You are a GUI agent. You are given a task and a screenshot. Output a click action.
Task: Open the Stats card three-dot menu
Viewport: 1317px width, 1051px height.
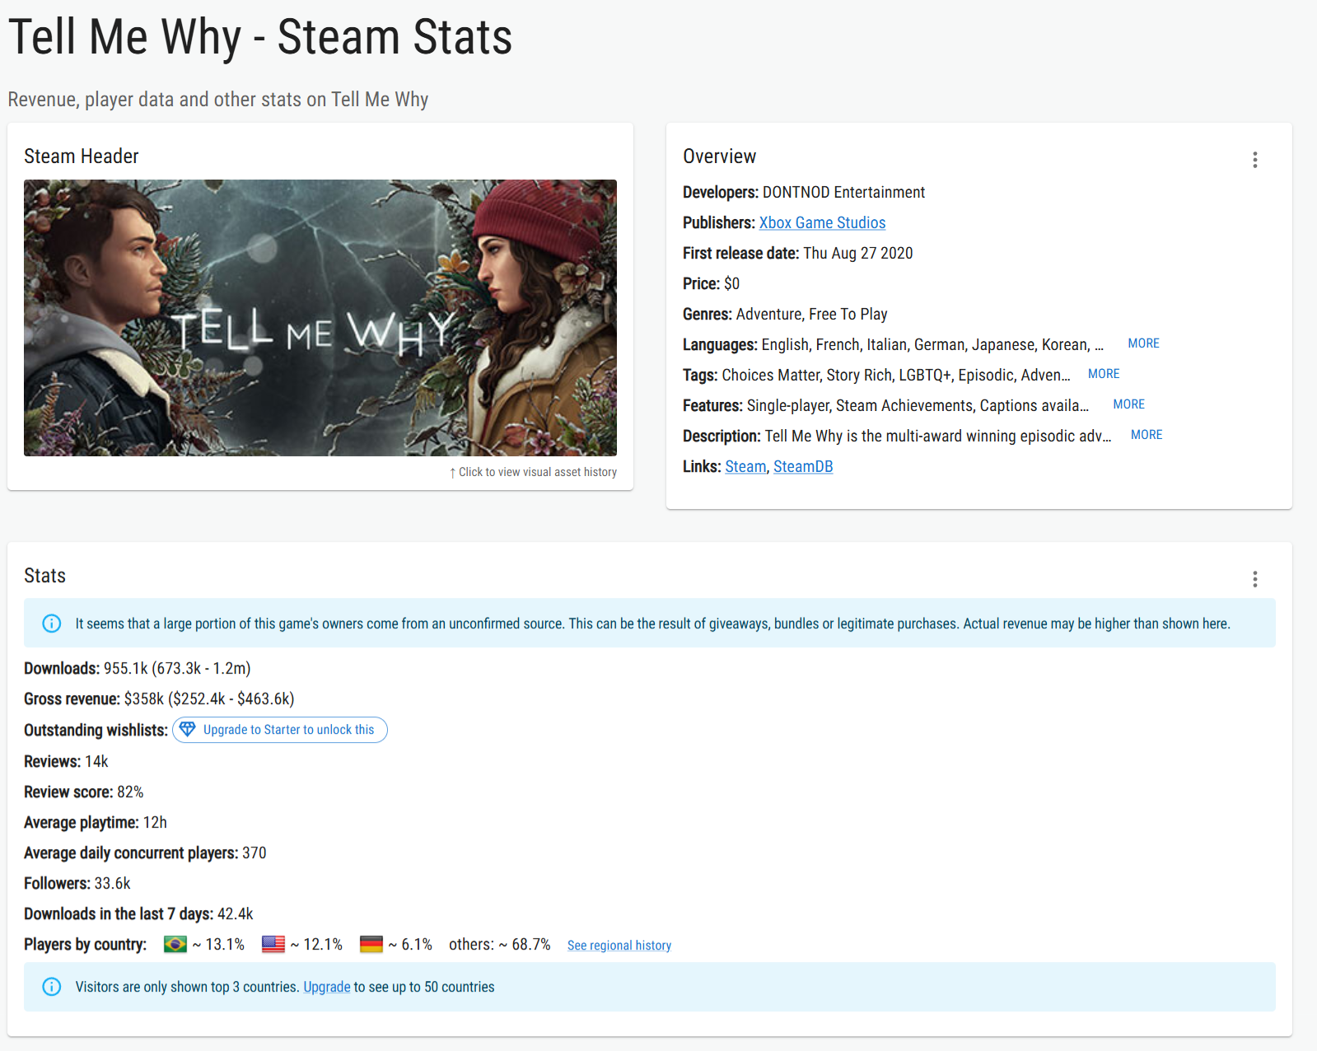(x=1254, y=579)
